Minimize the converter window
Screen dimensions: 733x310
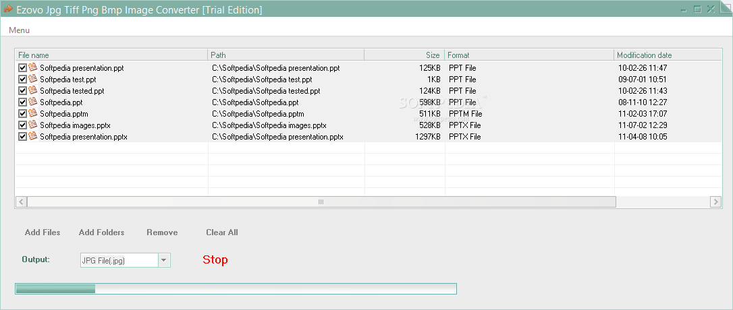click(x=684, y=9)
